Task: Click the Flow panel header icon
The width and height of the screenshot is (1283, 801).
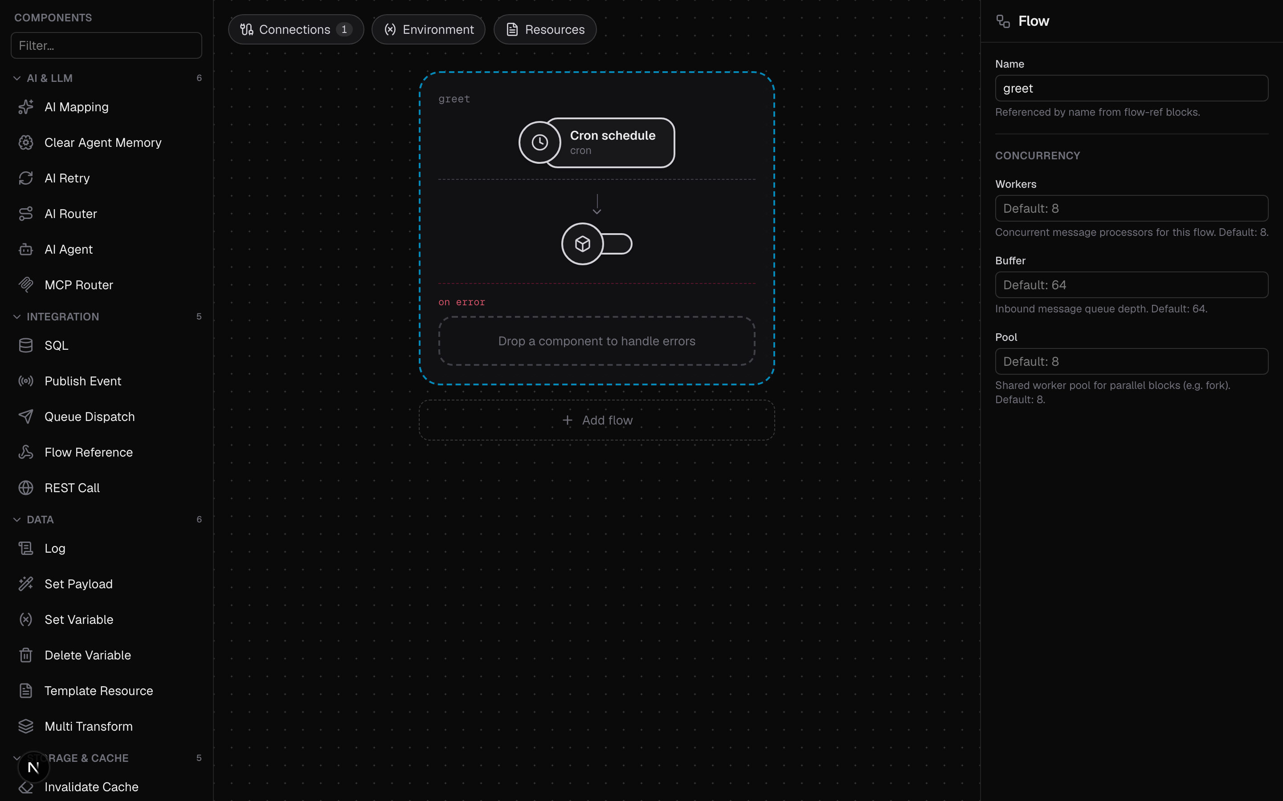Action: 1002,21
